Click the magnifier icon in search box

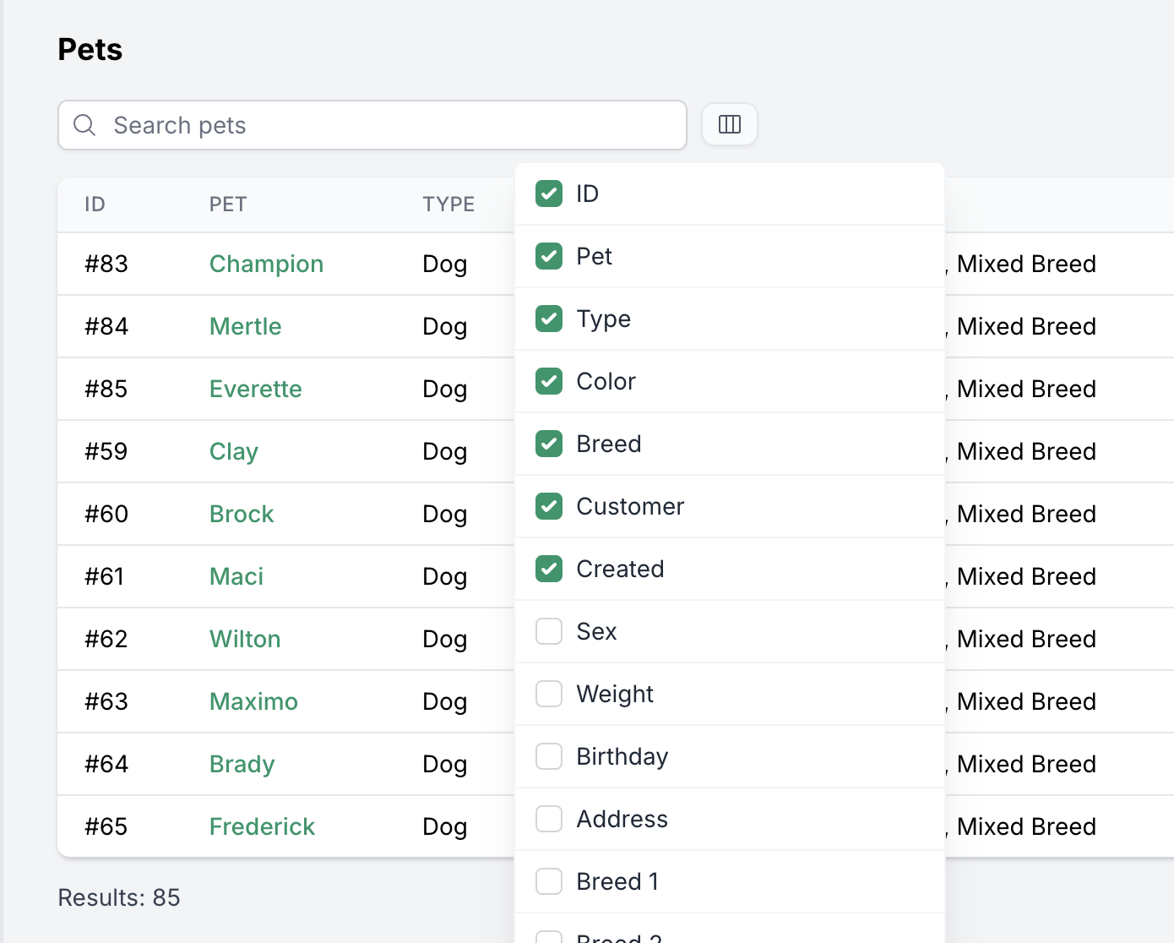tap(84, 125)
